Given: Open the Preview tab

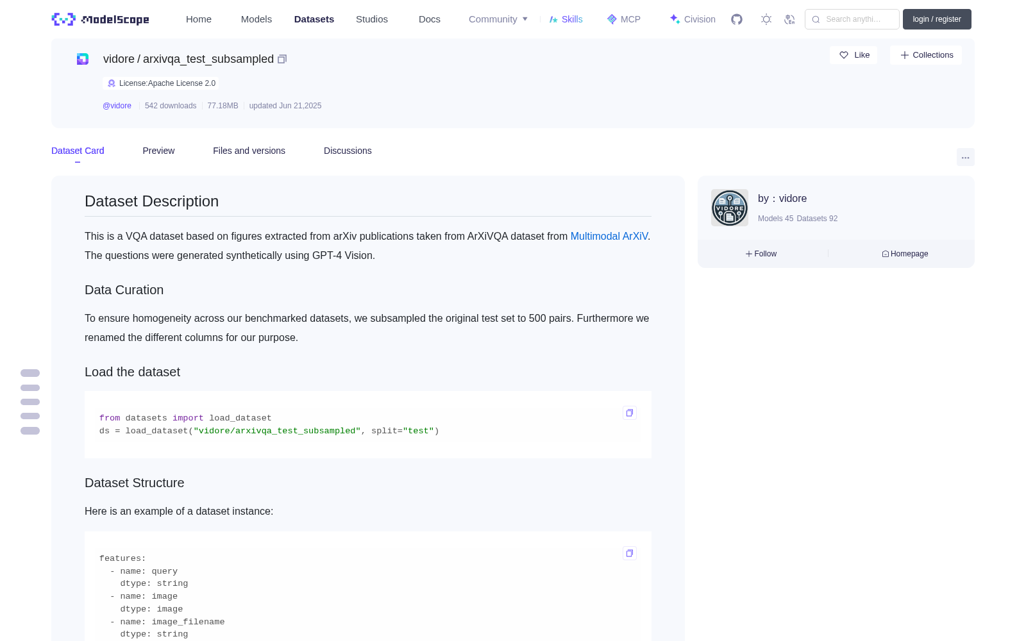Looking at the screenshot, I should 158,151.
